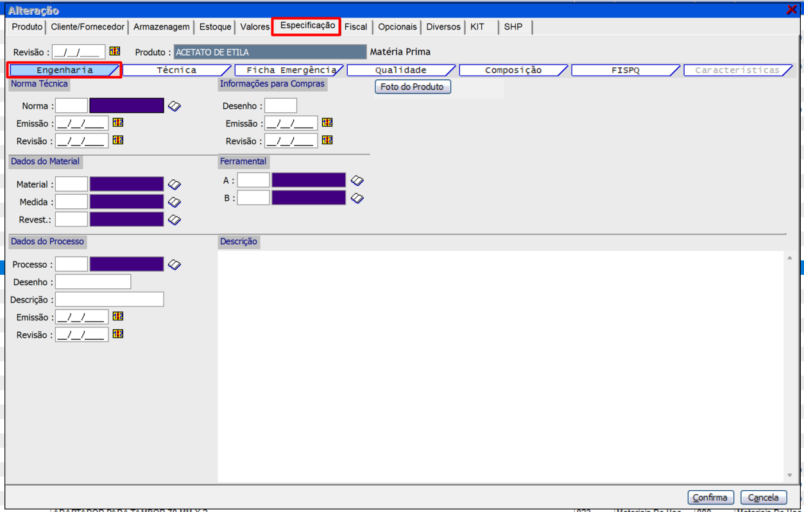Click lookup icon beside Medida field
This screenshot has height=512, width=804.
coord(175,202)
